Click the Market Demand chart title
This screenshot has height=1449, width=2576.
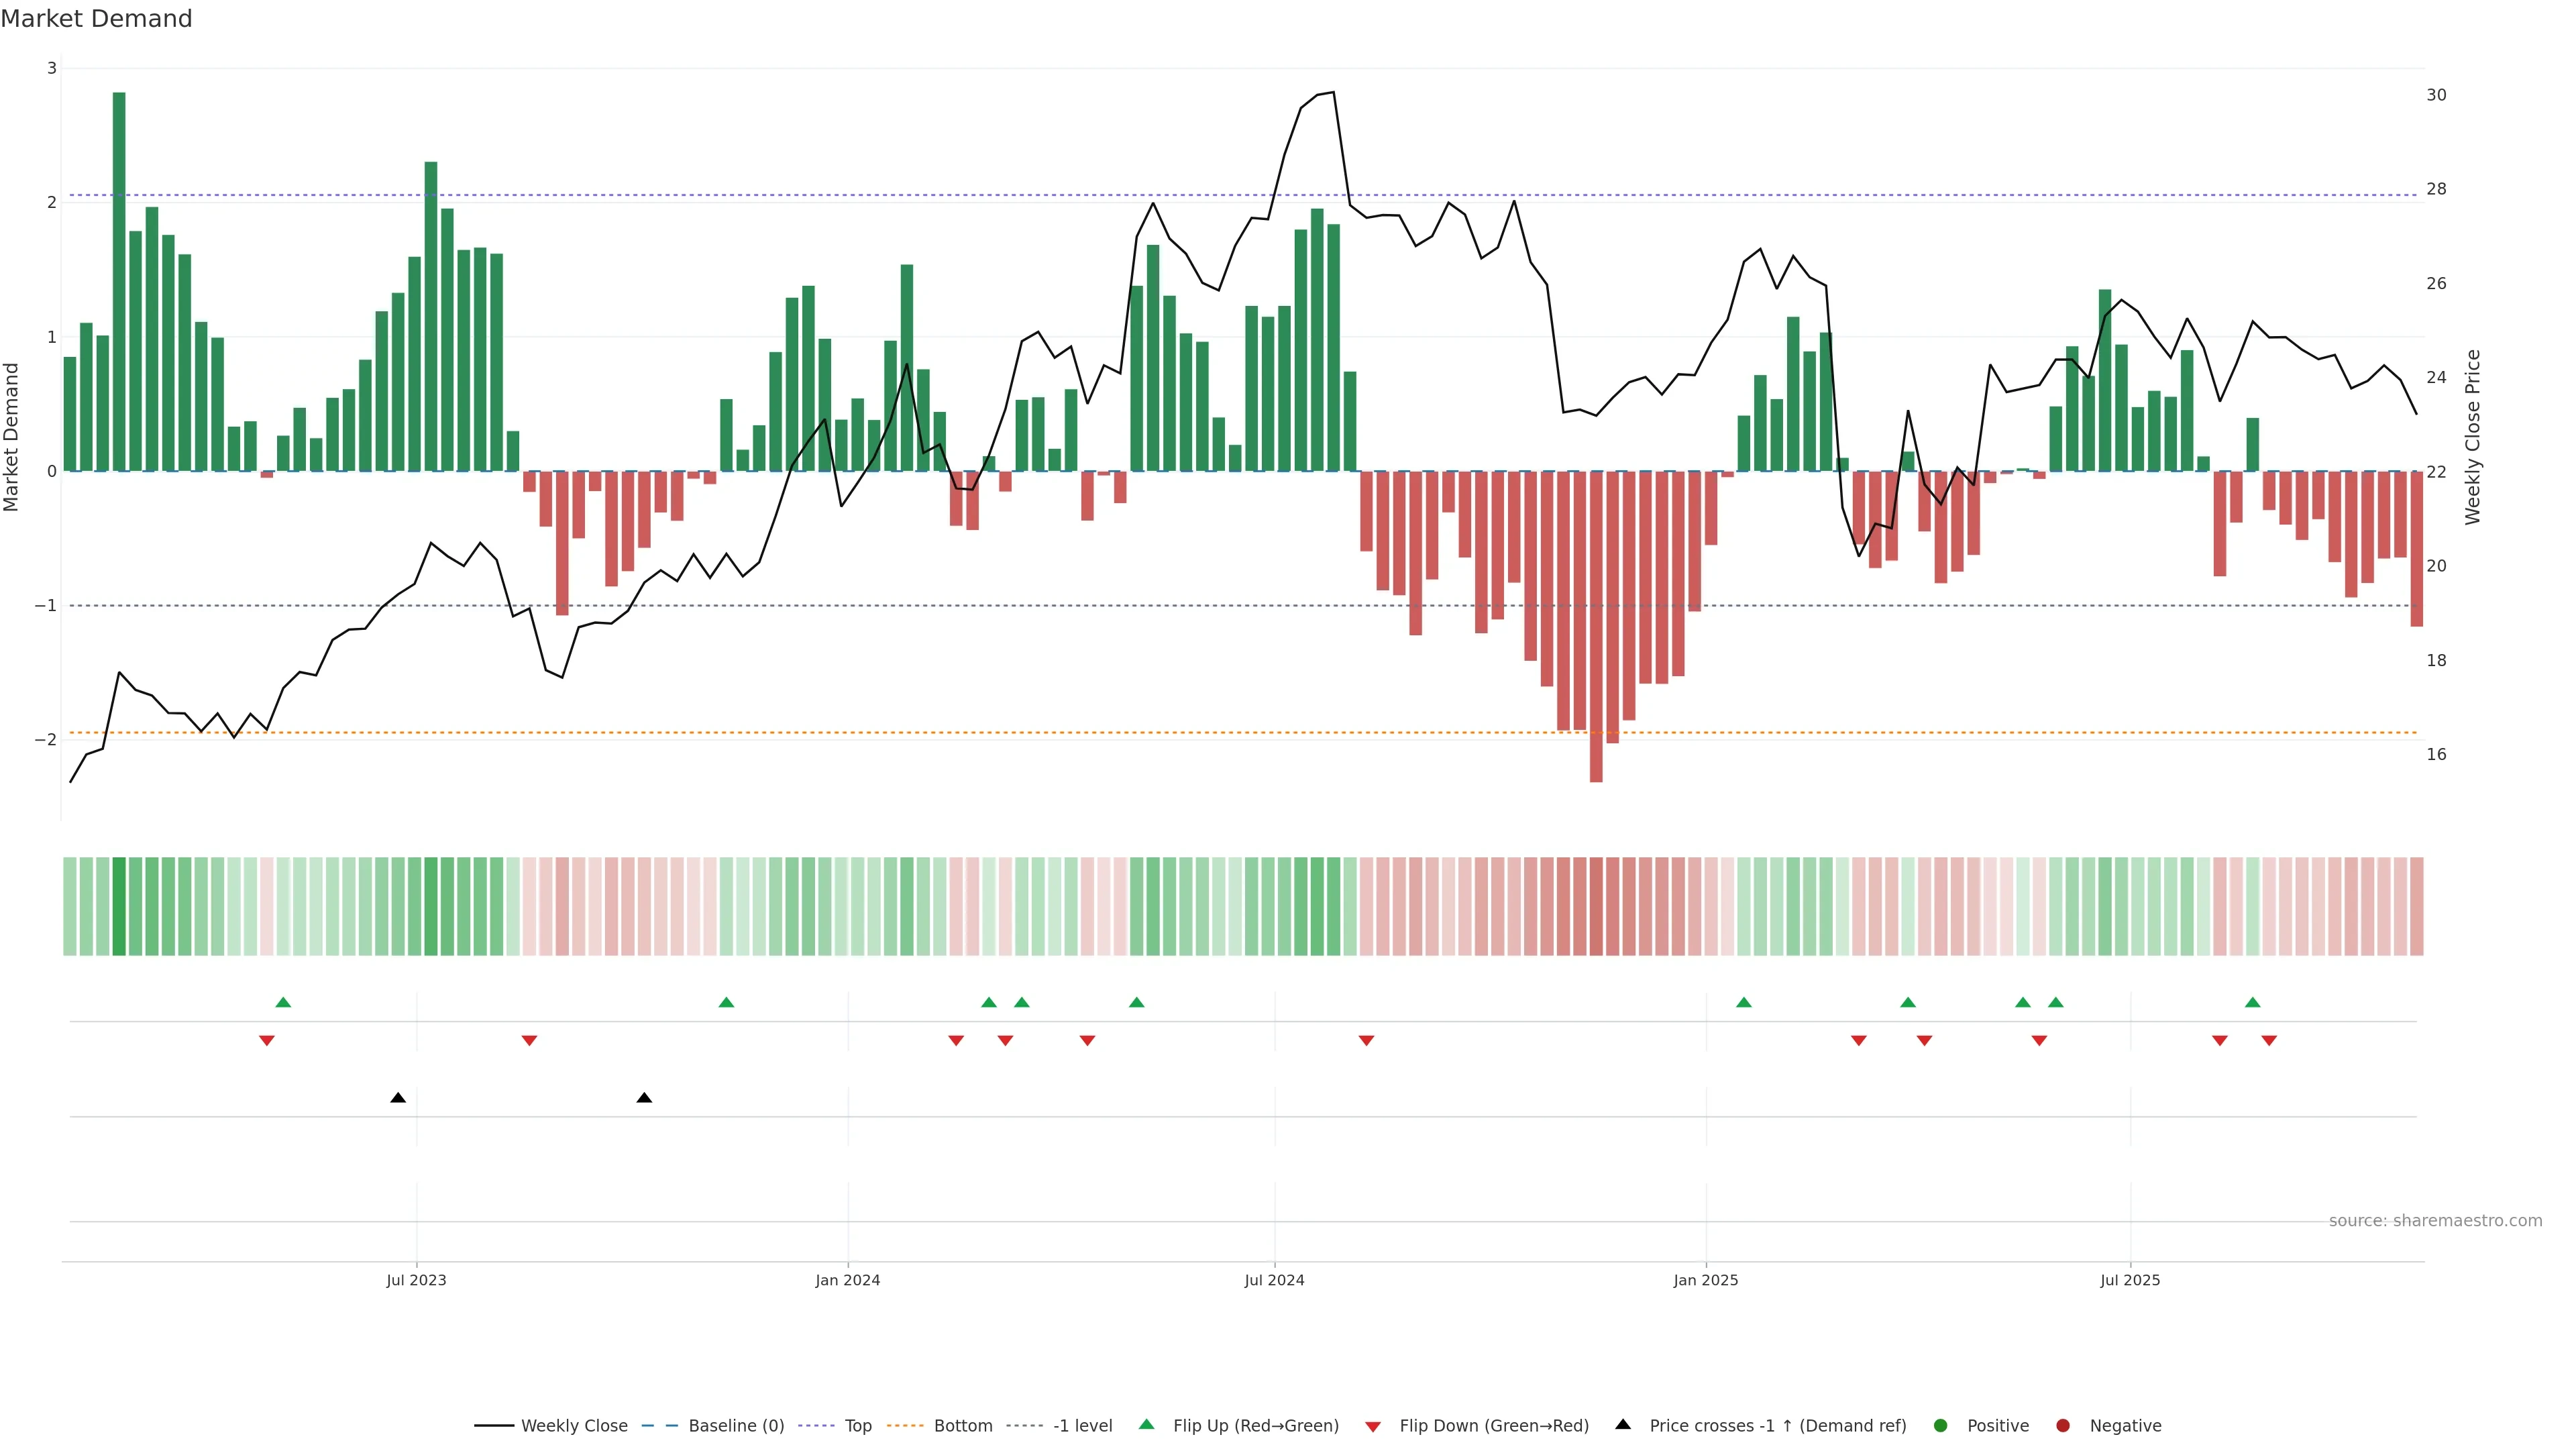[x=96, y=19]
